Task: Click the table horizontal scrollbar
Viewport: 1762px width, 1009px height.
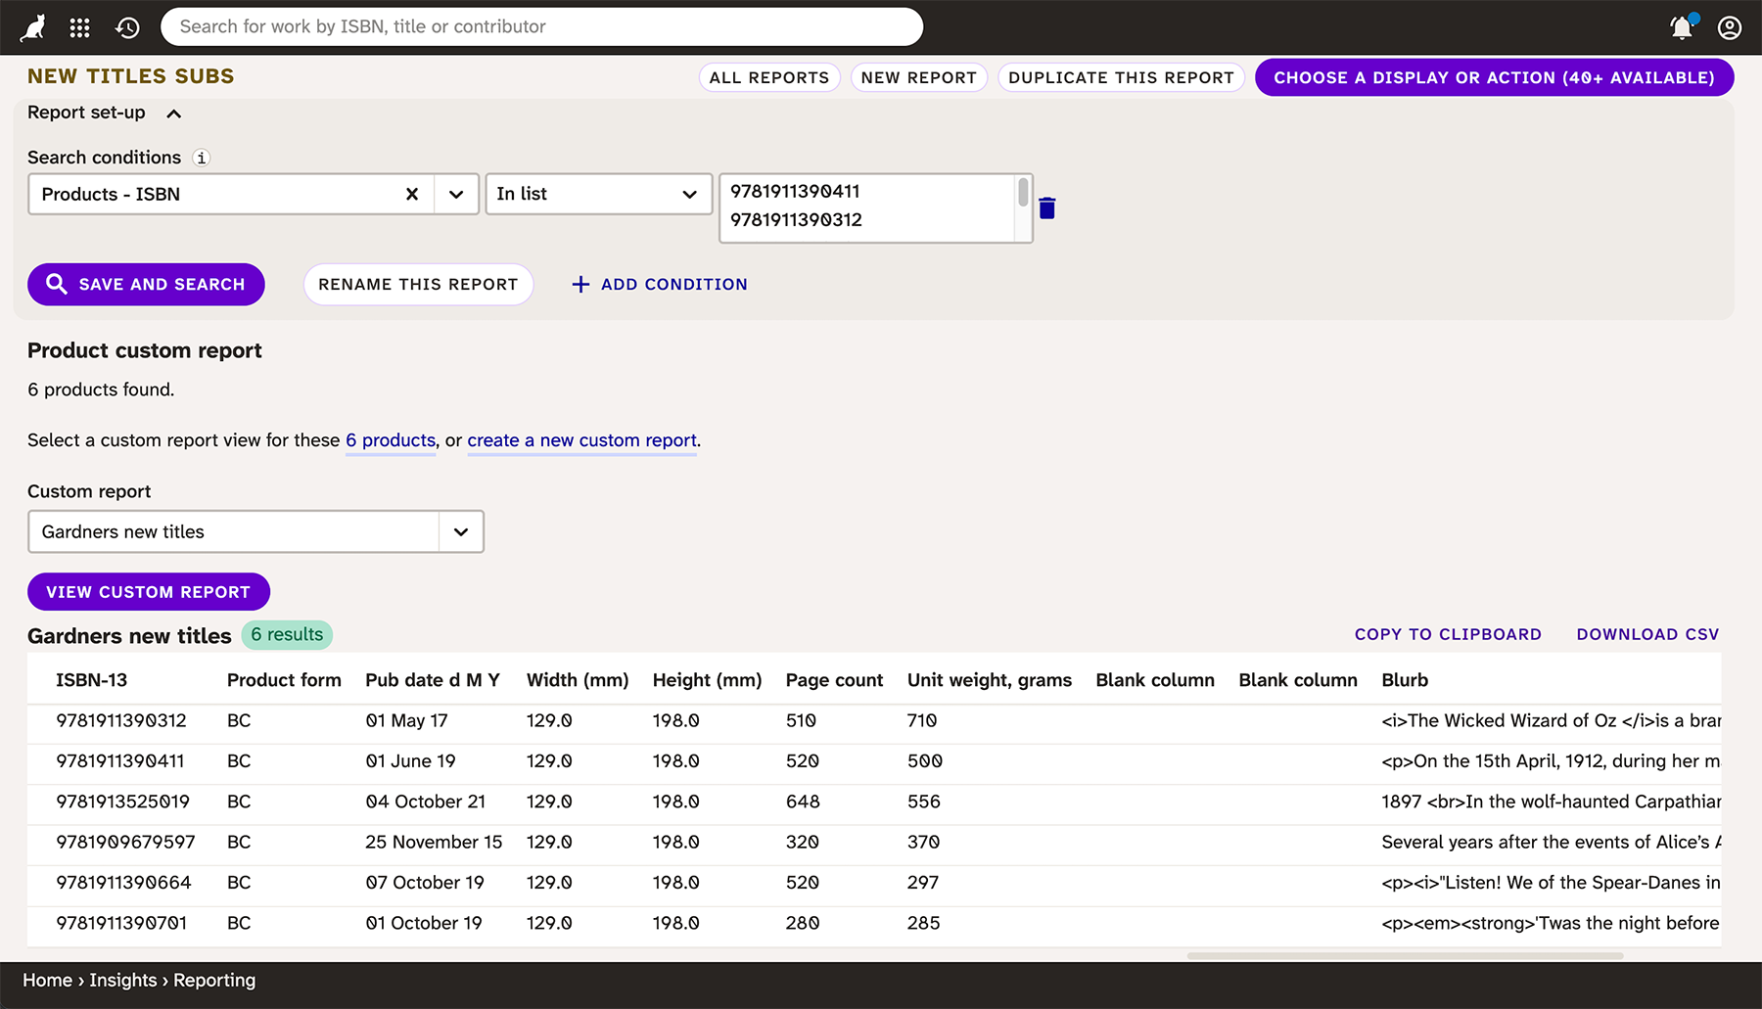Action: tap(1405, 955)
